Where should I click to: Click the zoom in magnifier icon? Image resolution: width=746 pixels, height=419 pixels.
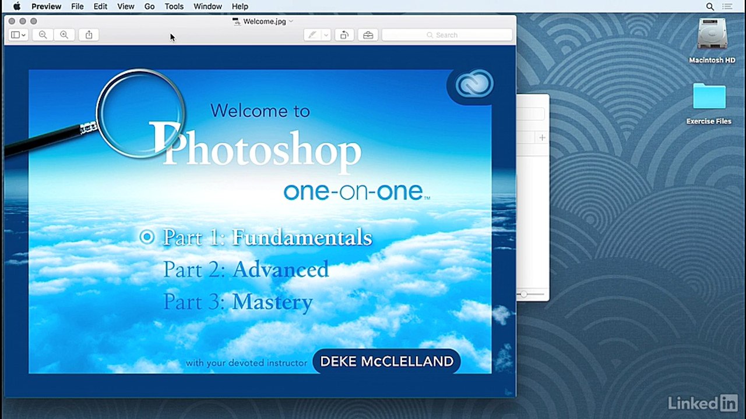click(64, 35)
